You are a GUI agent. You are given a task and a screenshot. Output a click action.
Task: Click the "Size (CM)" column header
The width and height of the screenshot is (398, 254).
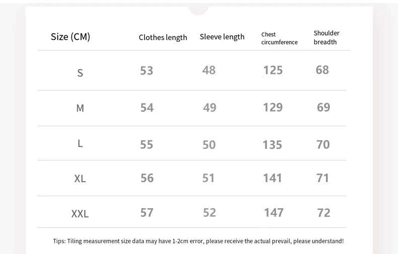pos(71,37)
